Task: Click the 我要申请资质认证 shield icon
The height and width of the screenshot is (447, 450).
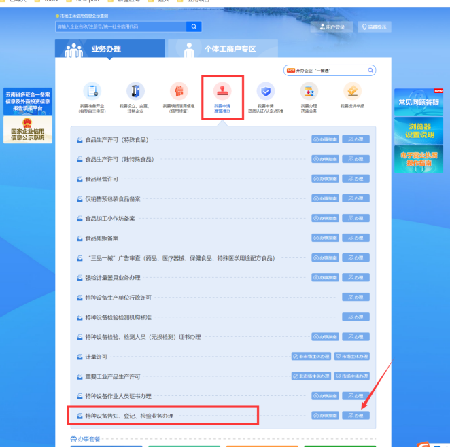Action: 266,91
